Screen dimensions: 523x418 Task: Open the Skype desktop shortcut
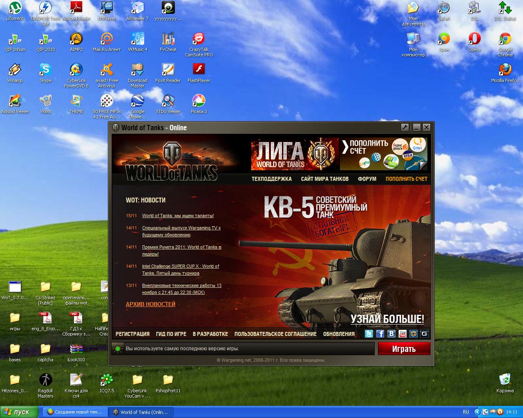(46, 73)
